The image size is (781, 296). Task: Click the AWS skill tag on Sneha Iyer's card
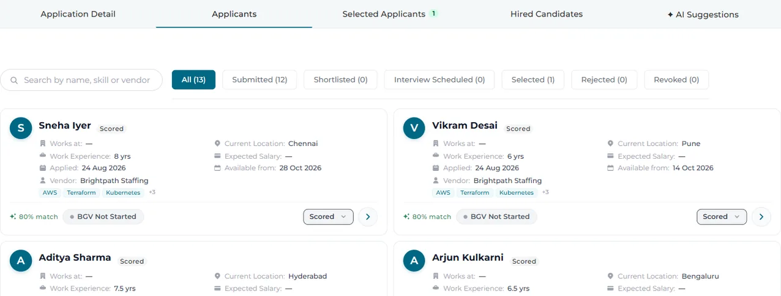point(49,193)
